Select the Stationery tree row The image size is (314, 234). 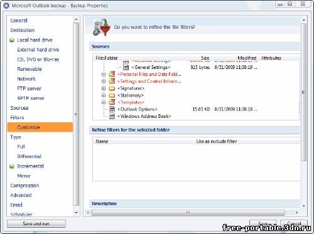pos(131,95)
